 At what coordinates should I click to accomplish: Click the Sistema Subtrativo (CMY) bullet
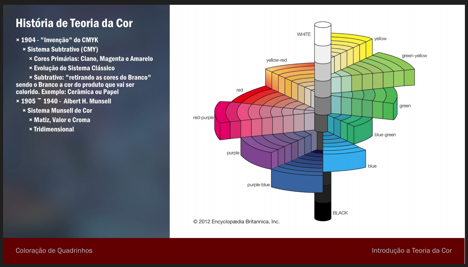60,49
